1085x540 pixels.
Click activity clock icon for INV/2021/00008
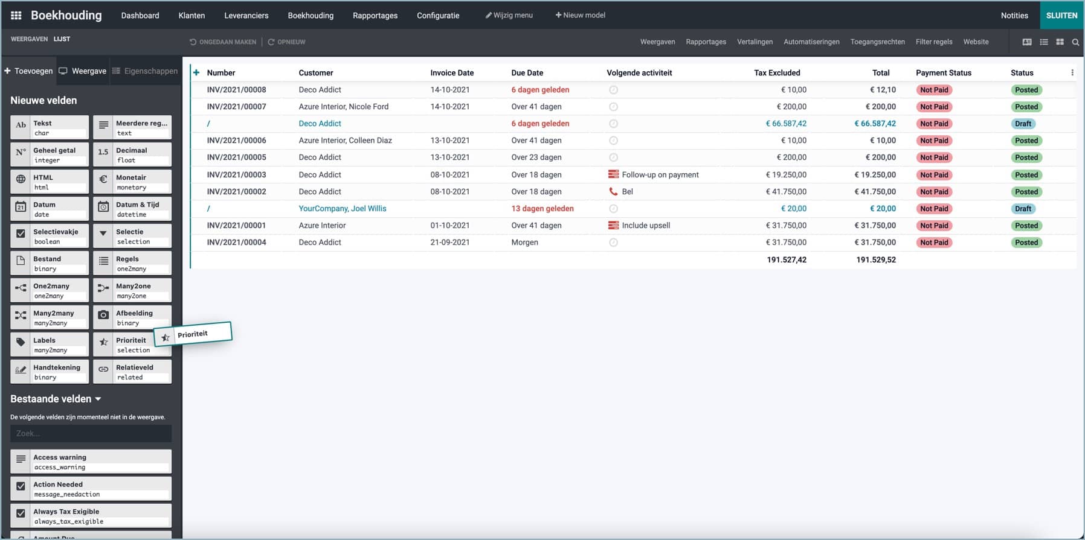(613, 90)
